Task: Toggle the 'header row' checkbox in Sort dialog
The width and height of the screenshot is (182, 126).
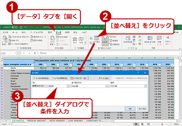Action: click(114, 78)
